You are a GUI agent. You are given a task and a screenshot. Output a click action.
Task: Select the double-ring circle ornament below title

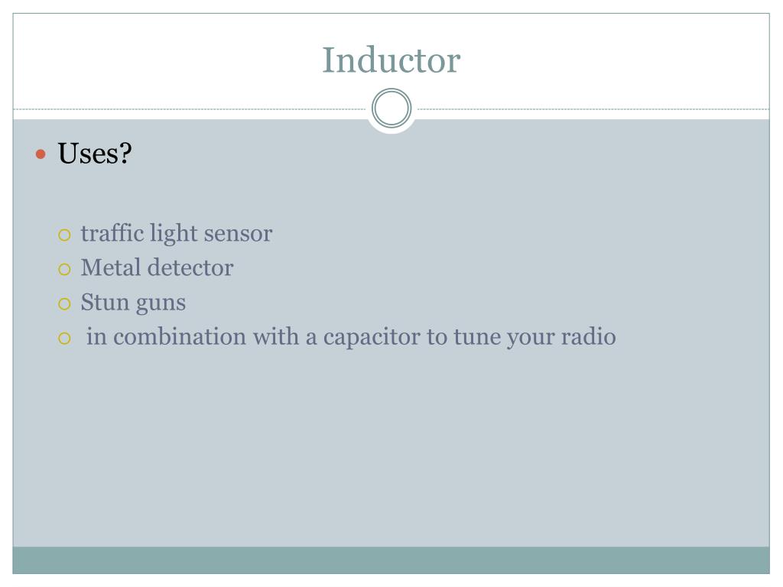[391, 109]
